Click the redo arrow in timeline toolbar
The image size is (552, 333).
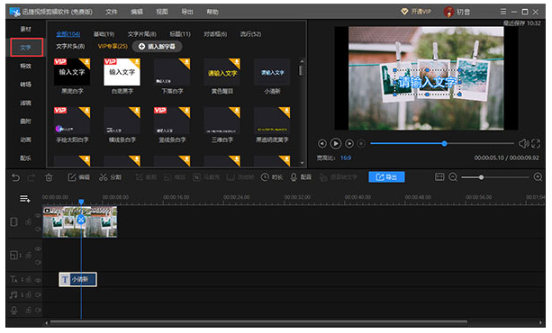[x=31, y=177]
